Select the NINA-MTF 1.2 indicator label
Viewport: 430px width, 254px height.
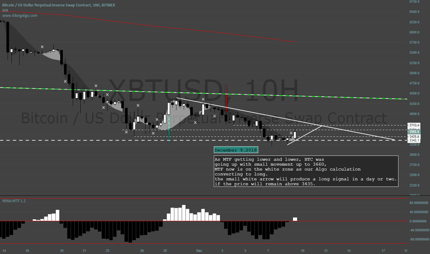point(14,201)
